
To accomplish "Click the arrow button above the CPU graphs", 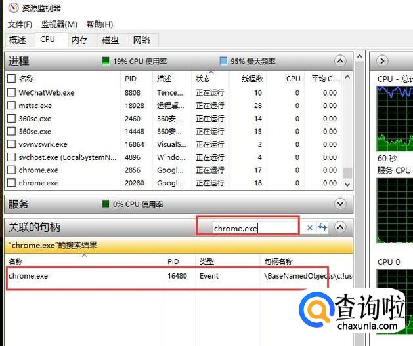I will pyautogui.click(x=382, y=61).
